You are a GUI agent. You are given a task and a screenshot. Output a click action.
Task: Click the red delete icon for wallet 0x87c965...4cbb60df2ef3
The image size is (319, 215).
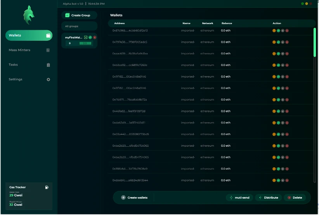pos(287,31)
